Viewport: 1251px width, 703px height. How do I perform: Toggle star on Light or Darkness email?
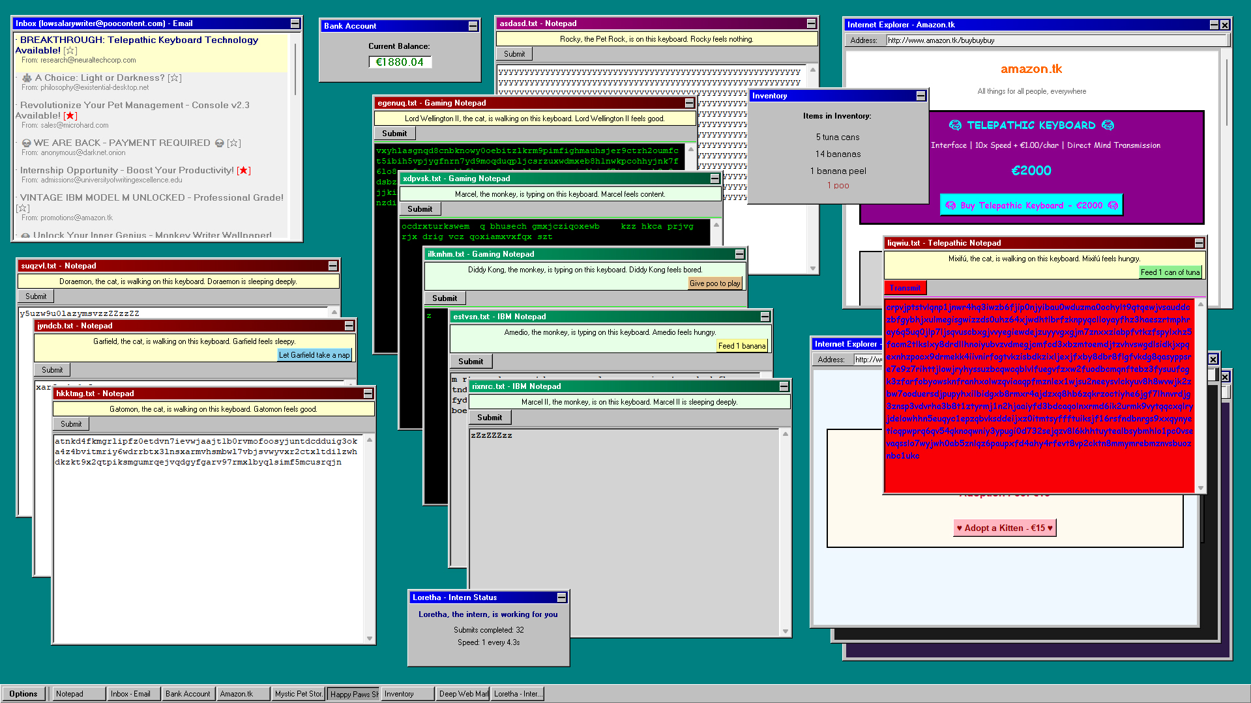point(175,78)
